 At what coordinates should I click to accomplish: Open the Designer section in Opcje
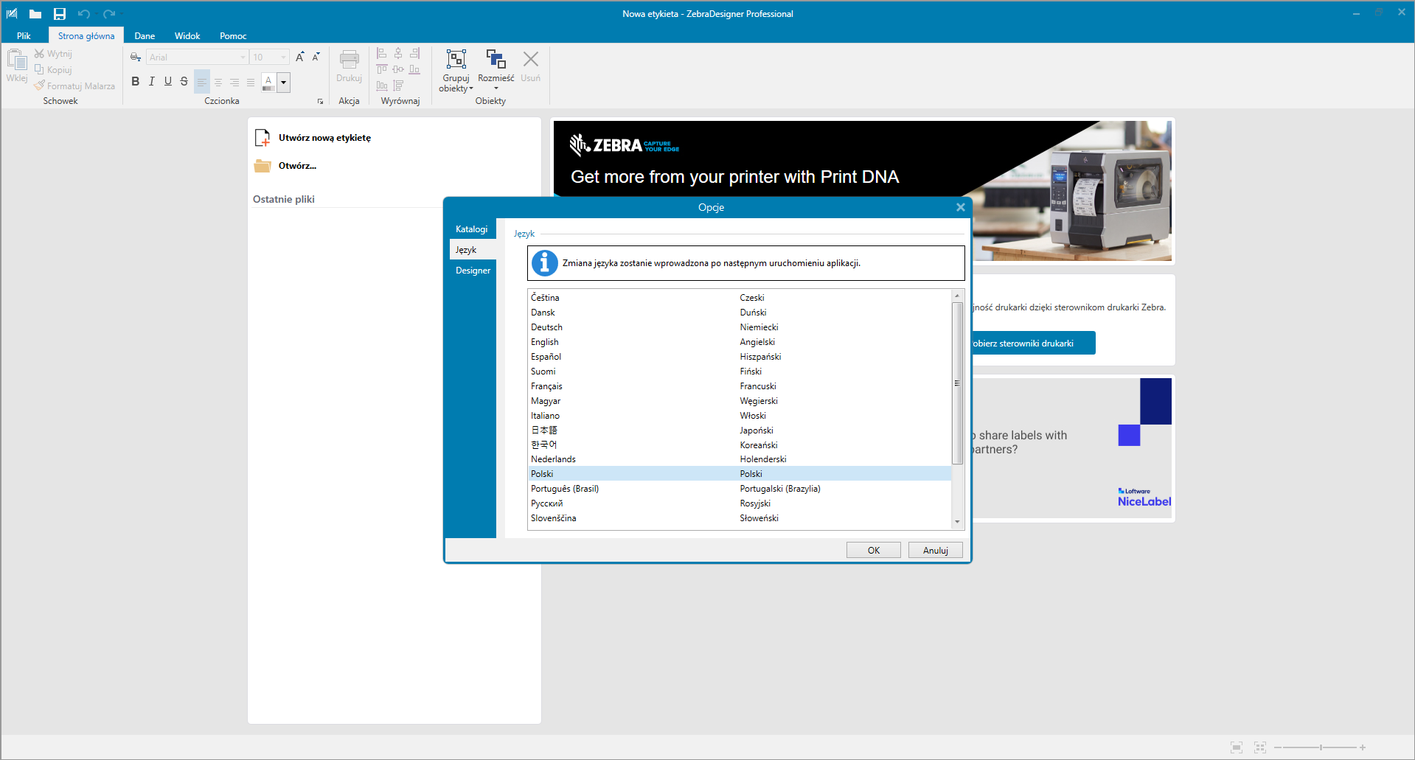click(473, 271)
